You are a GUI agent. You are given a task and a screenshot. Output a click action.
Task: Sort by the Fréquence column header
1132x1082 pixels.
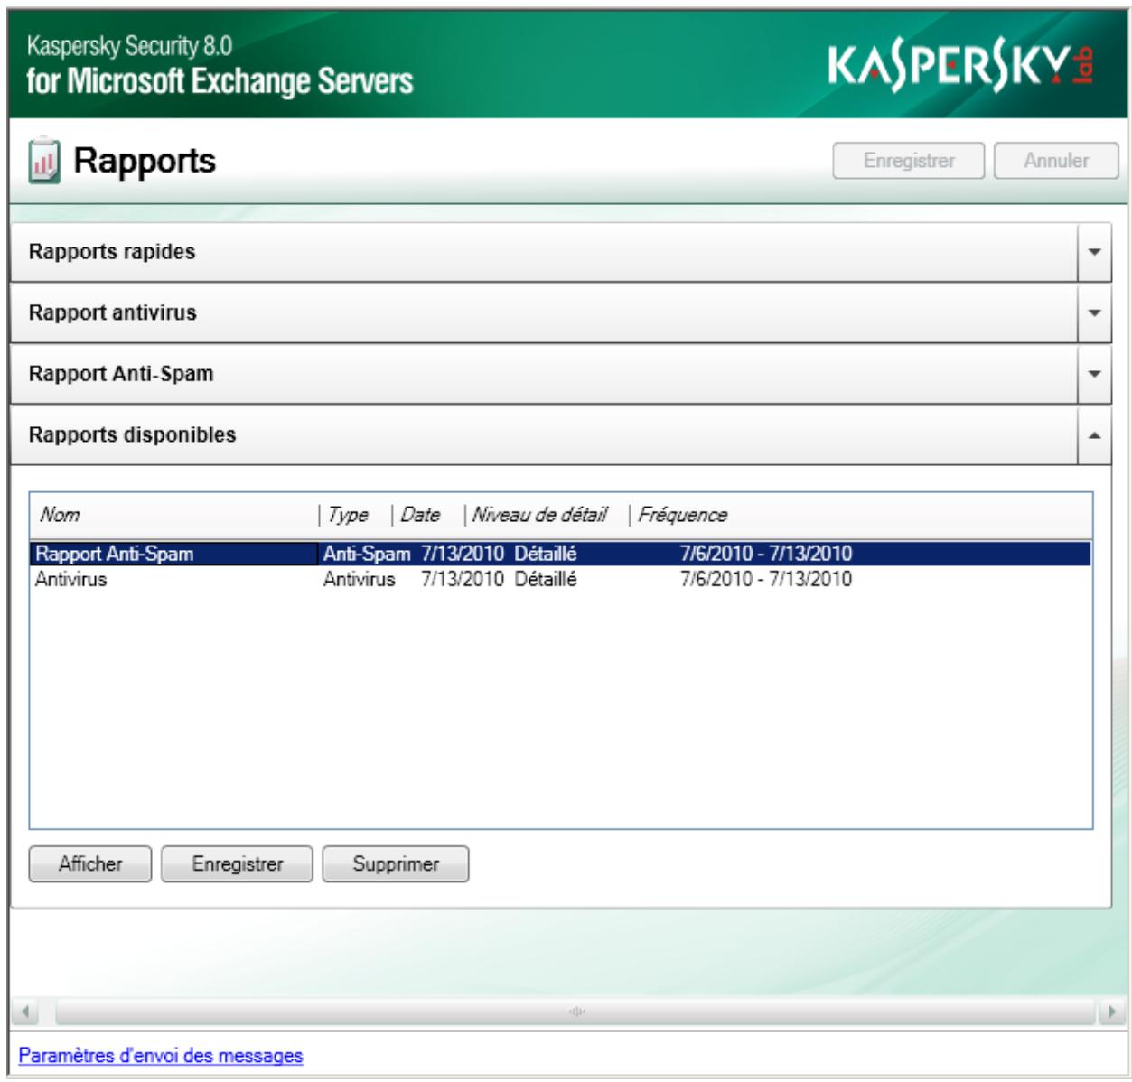click(682, 515)
